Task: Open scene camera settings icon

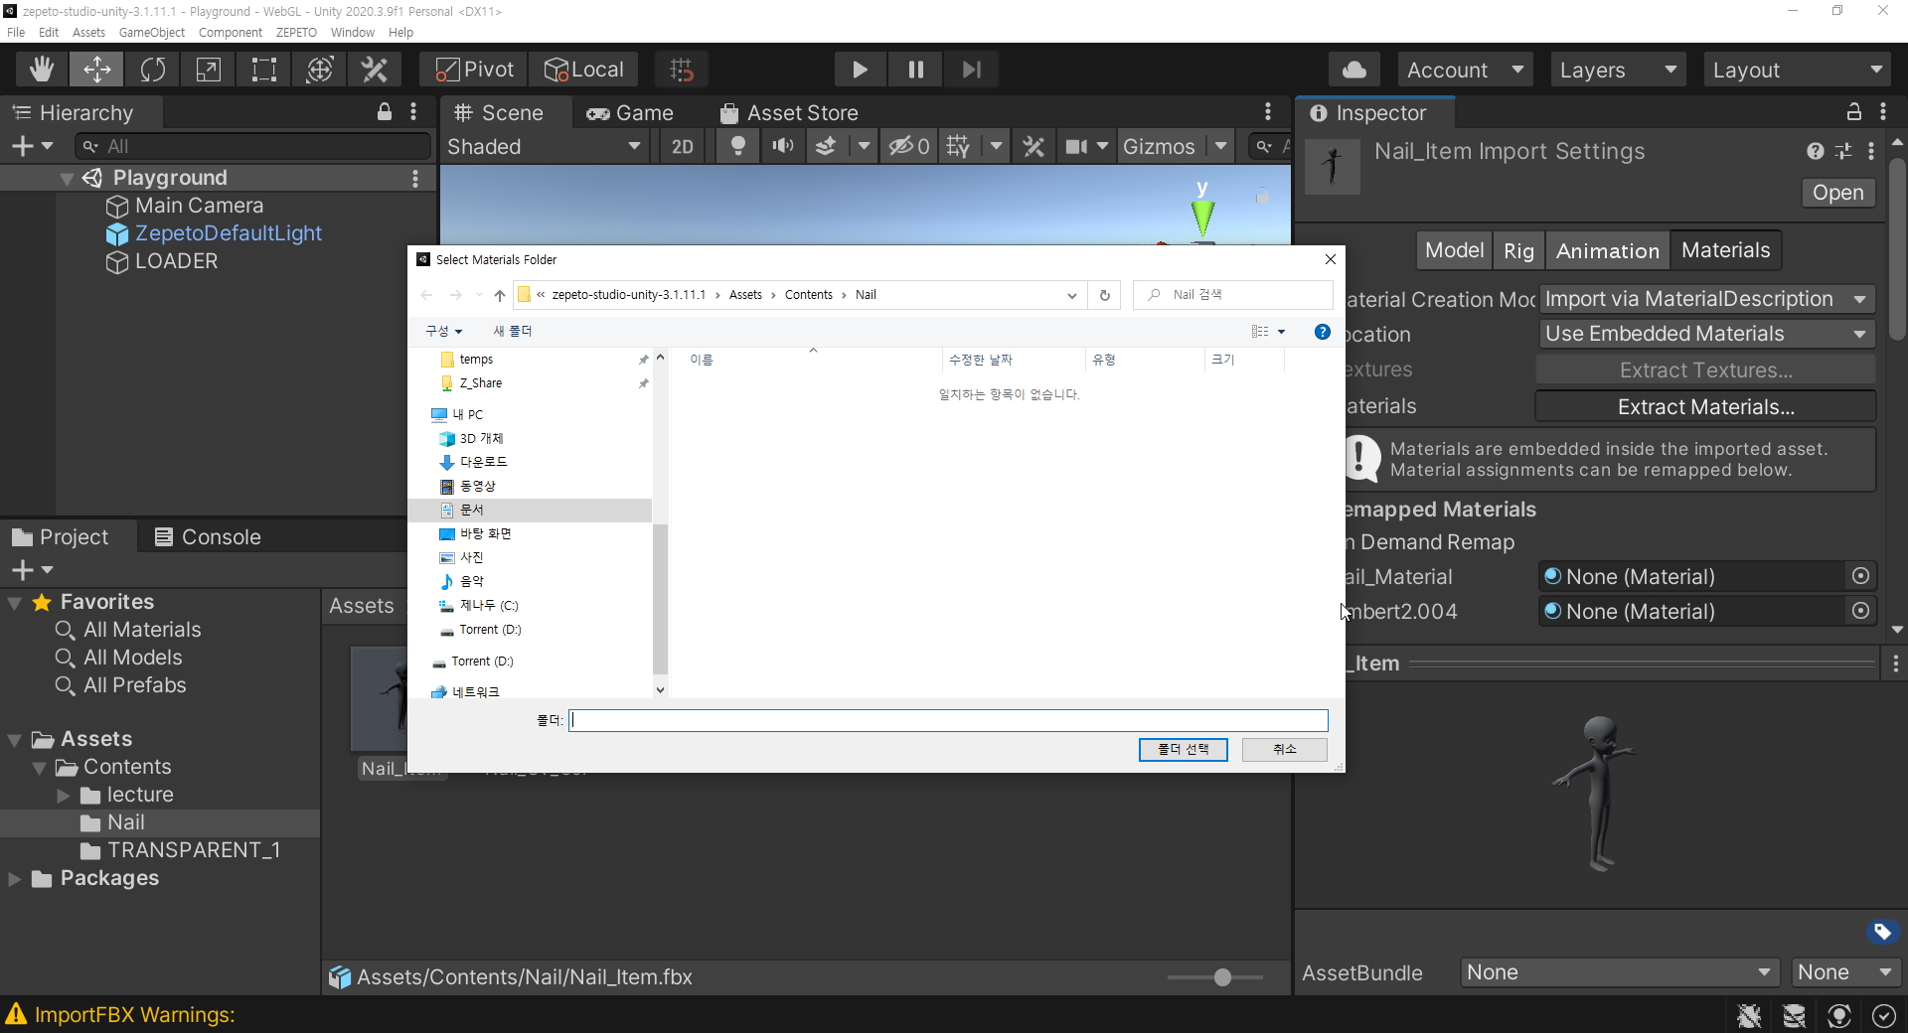Action: (x=1076, y=147)
